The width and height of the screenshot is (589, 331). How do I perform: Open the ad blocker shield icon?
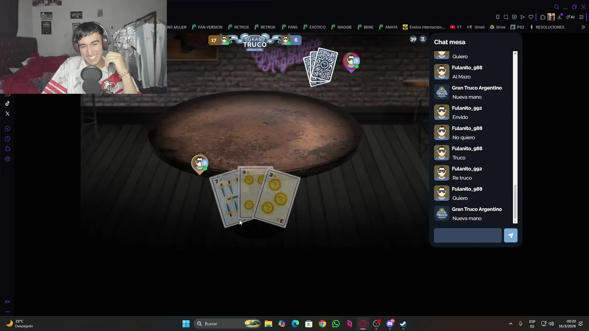[514, 17]
